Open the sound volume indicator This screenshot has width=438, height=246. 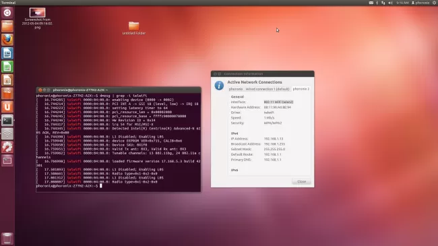390,3
